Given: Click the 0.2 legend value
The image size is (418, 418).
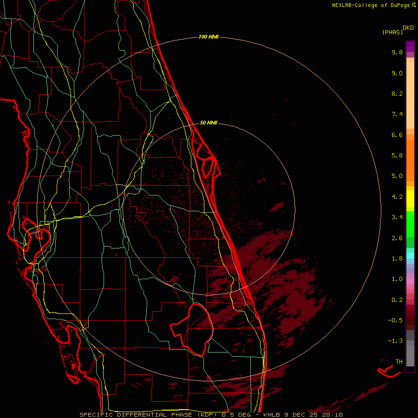Looking at the screenshot, I should 397,300.
